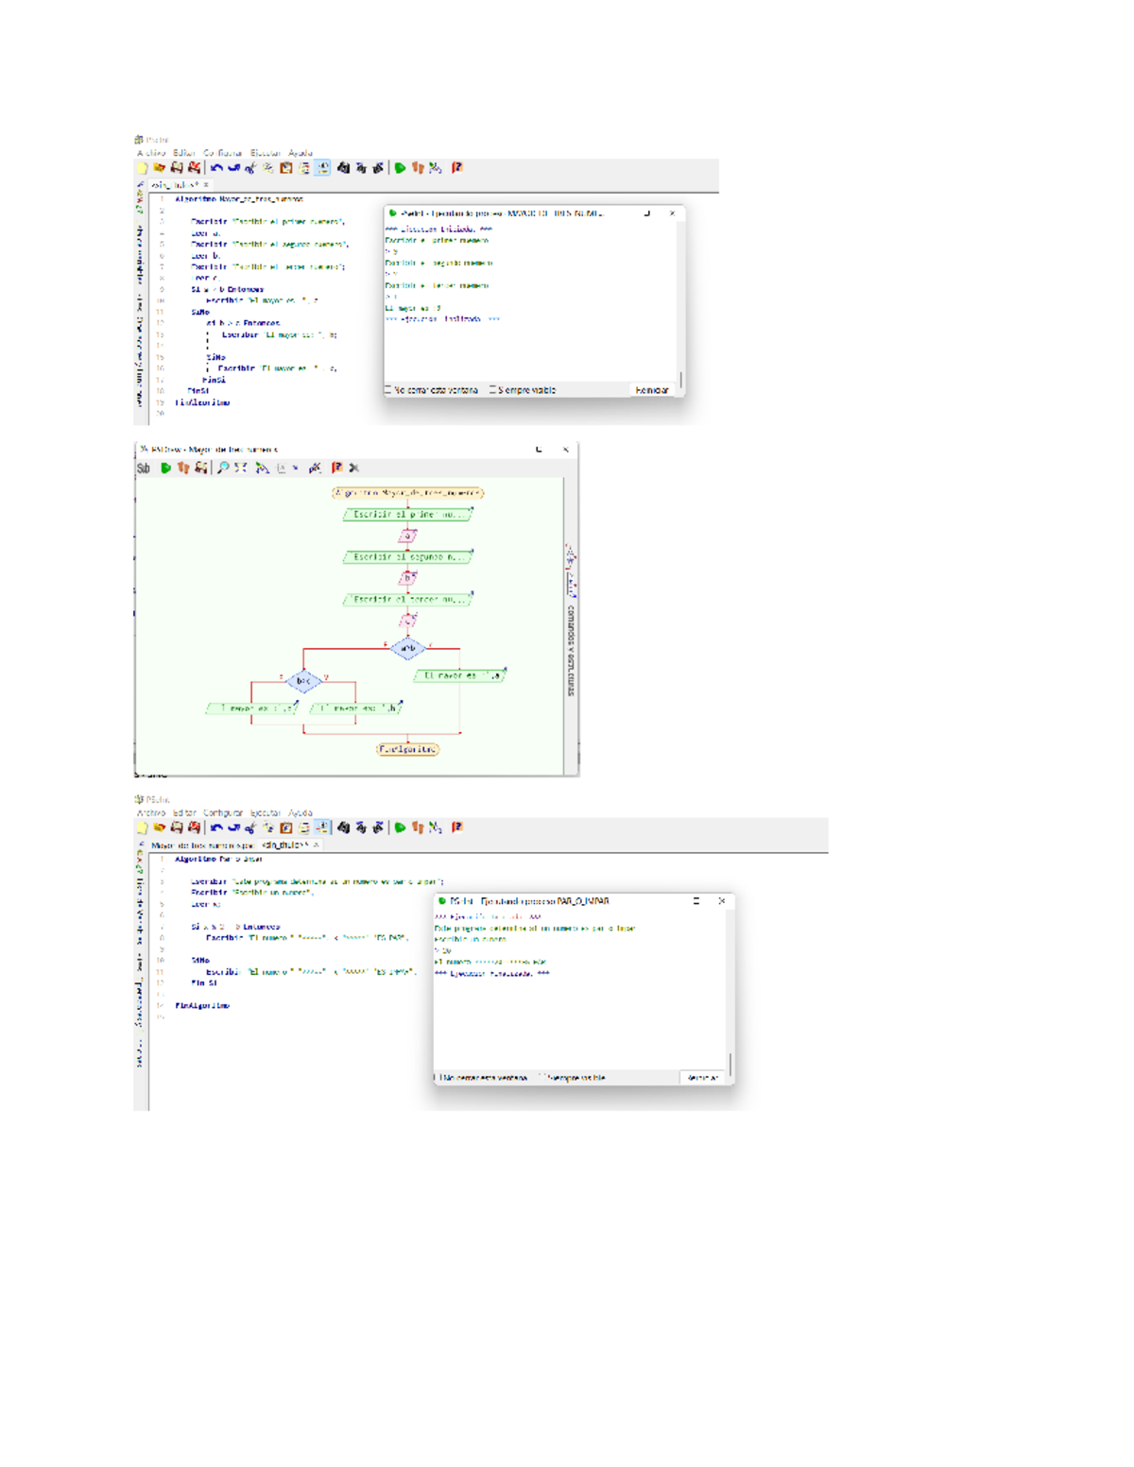Screen dimensions: 1134x1467
Task: Open the Archivo menu in top PSeInt window
Action: click(x=151, y=153)
